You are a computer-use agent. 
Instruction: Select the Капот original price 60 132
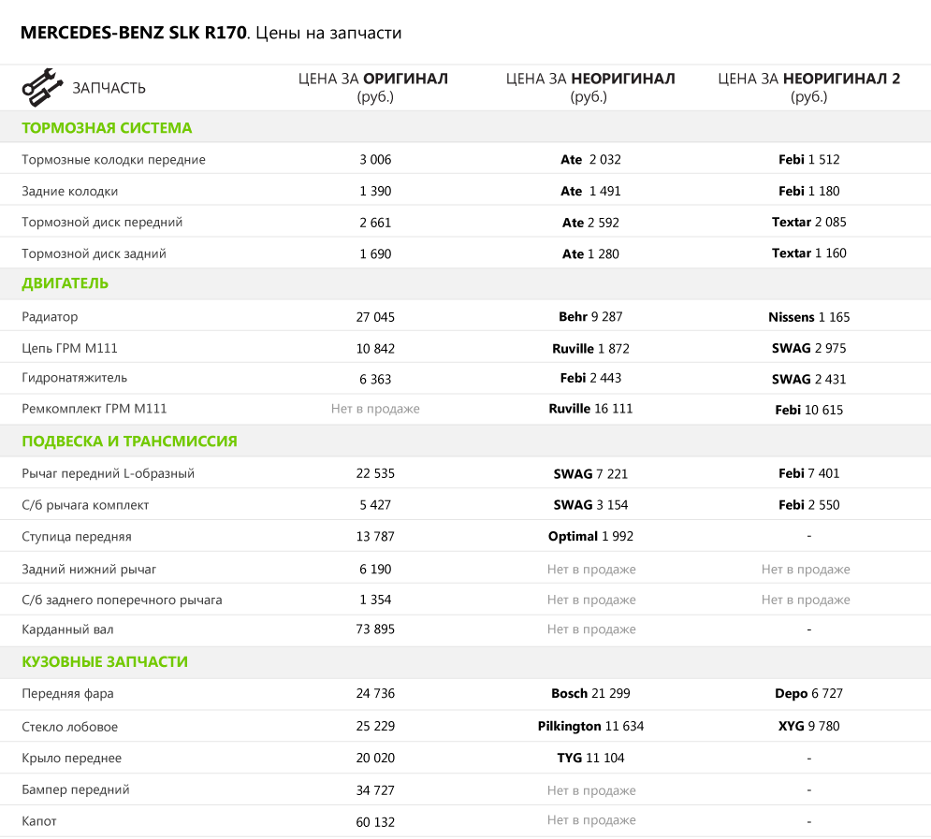coord(375,822)
